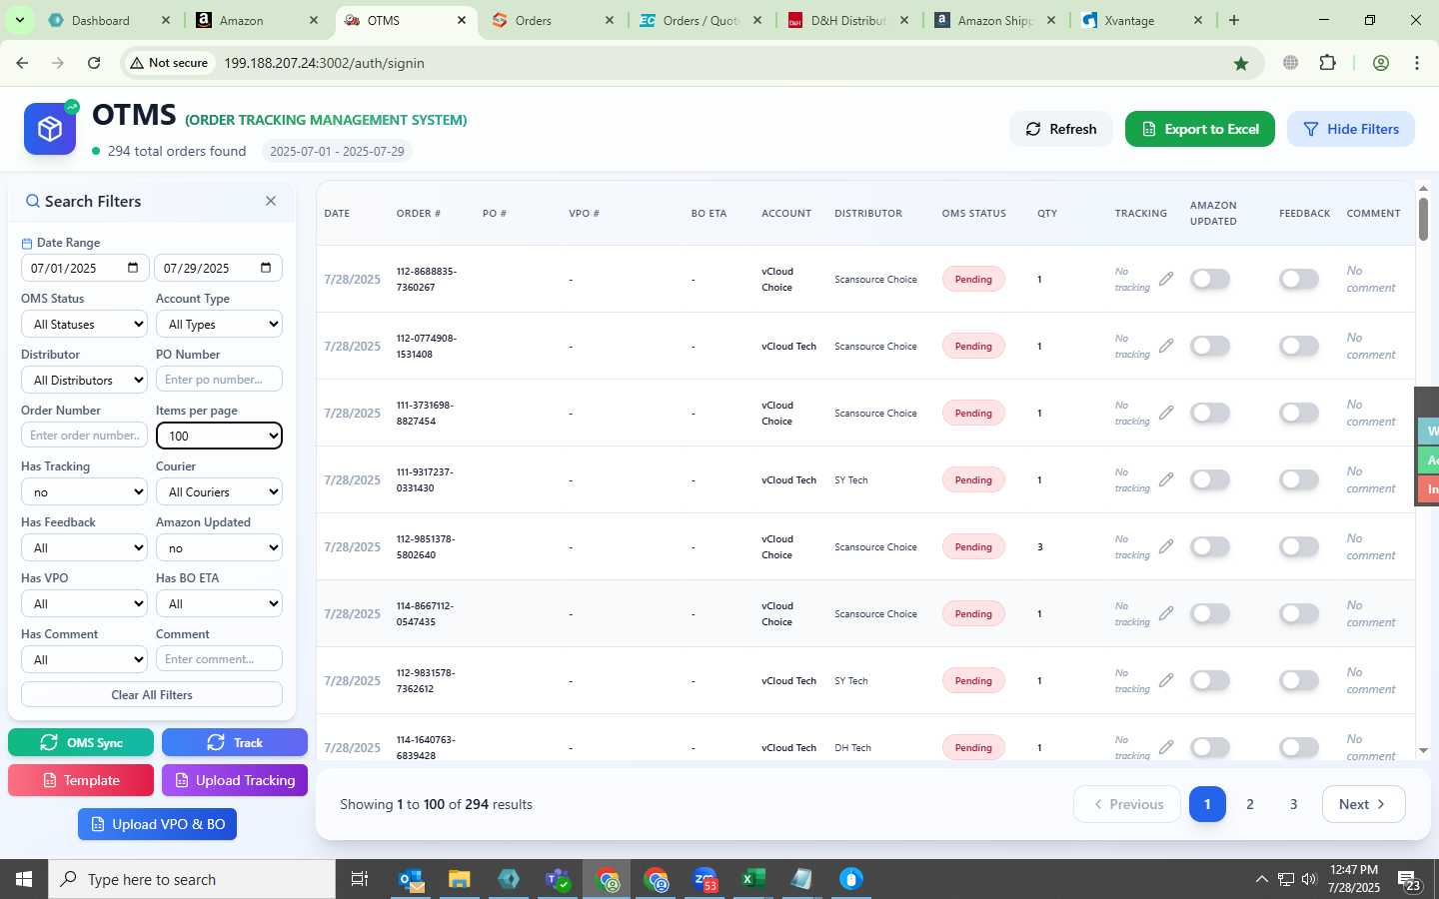The image size is (1439, 899).
Task: Open the tab search dropdown arrow
Action: (x=19, y=20)
